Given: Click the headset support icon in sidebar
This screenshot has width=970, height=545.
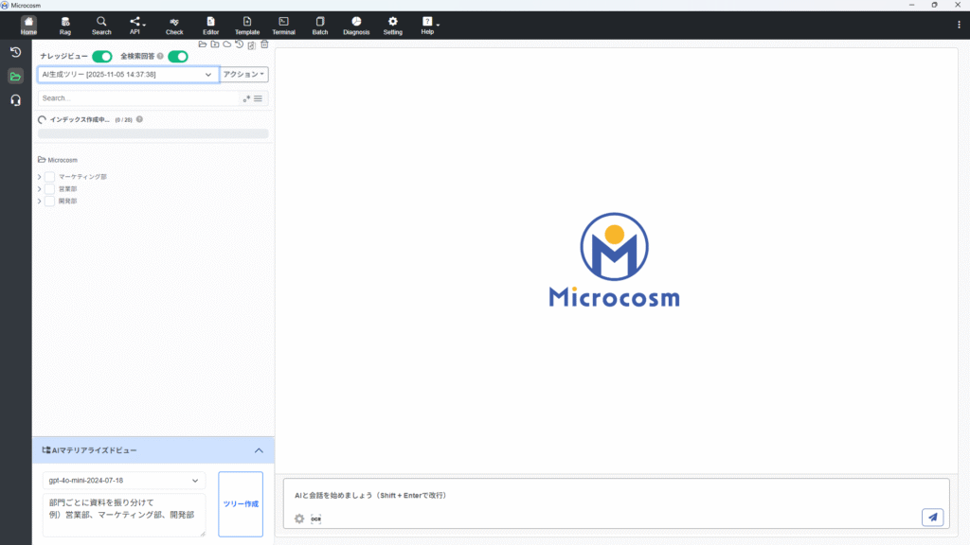Looking at the screenshot, I should pos(16,100).
